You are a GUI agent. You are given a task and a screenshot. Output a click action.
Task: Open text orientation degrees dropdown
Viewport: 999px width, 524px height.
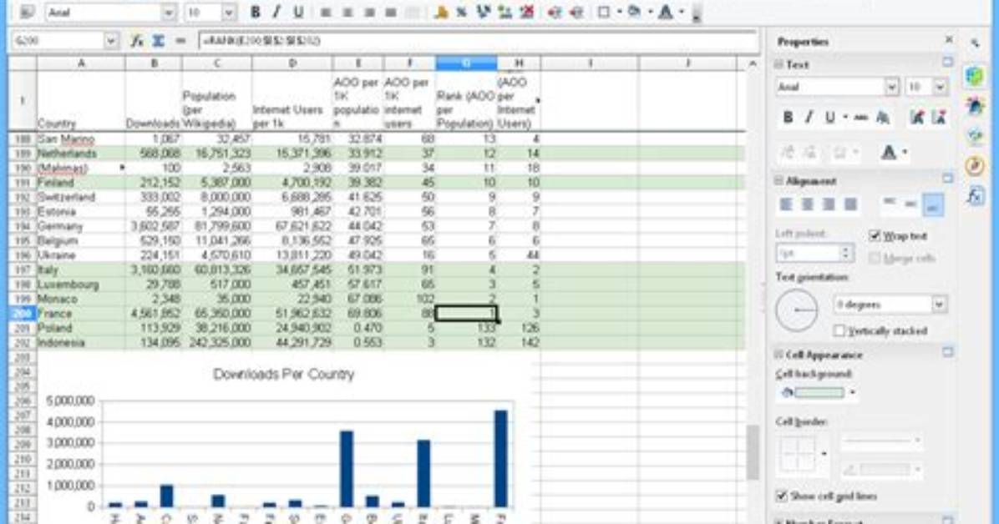pyautogui.click(x=940, y=305)
